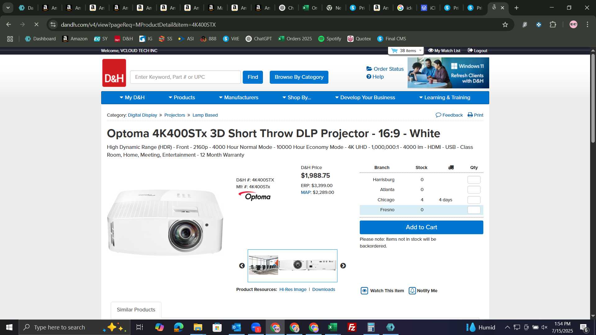Stop loading the page
This screenshot has height=335, width=596.
click(36, 25)
